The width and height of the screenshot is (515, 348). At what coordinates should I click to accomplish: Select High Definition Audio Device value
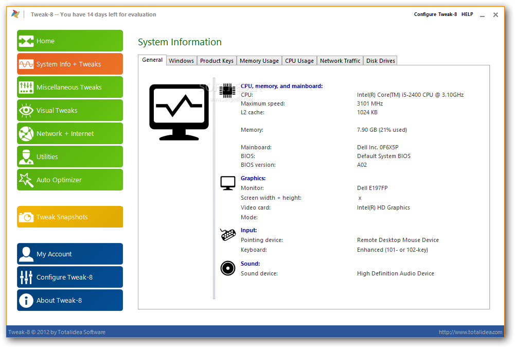[396, 273]
